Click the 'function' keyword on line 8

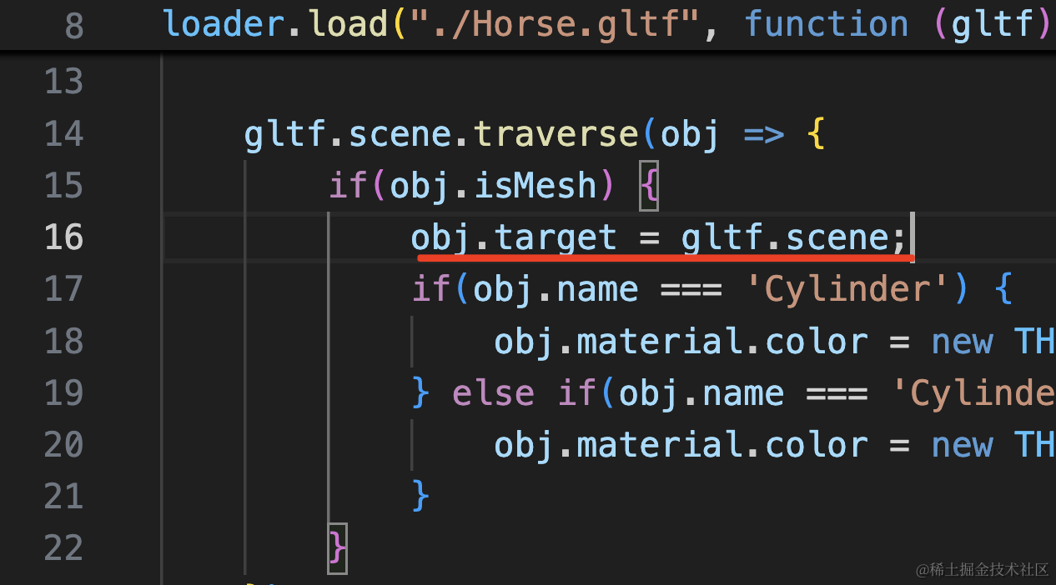(x=827, y=23)
